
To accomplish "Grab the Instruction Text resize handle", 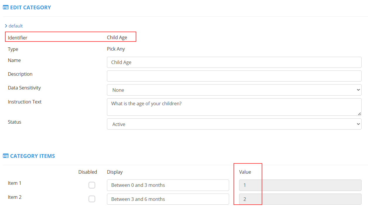I will point(359,114).
